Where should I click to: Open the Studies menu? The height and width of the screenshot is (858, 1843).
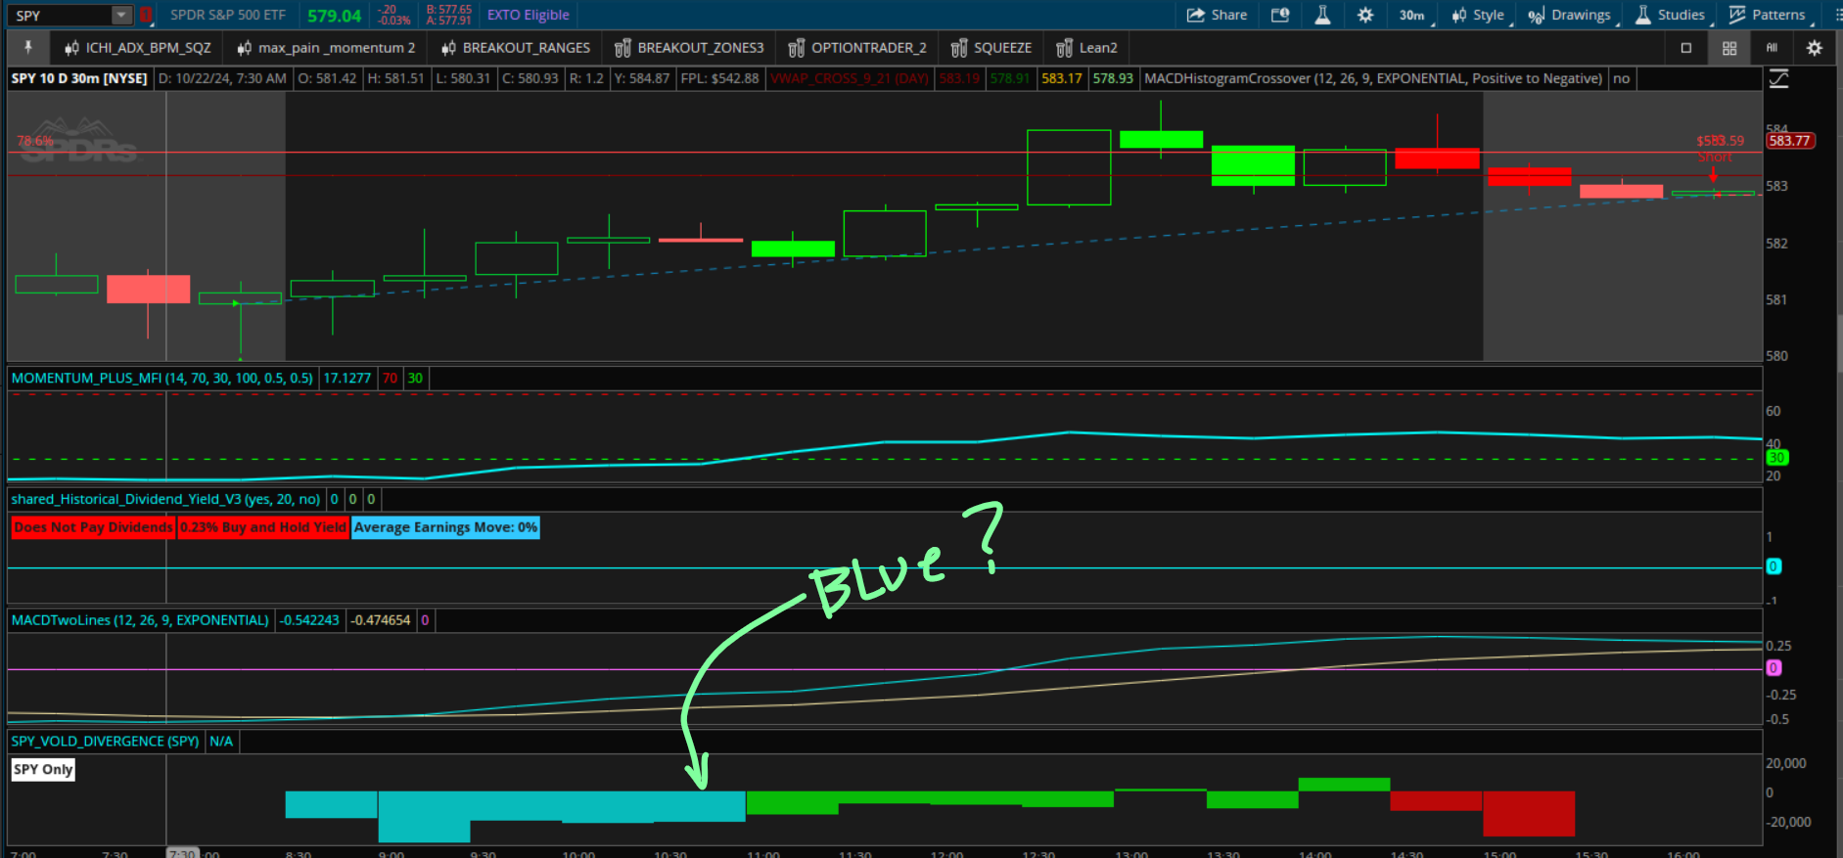1670,15
